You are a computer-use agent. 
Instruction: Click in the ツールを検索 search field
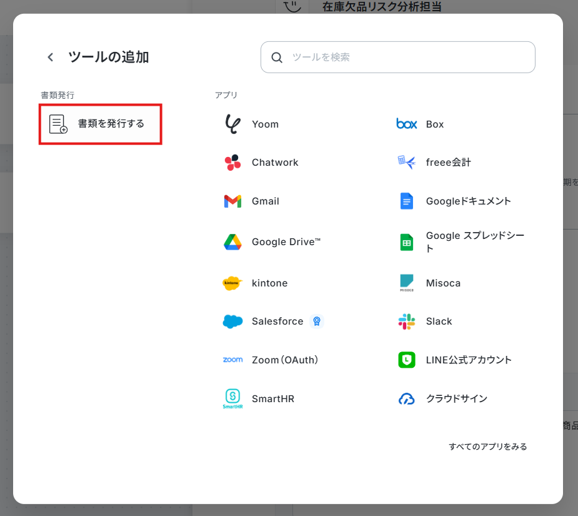(406, 58)
